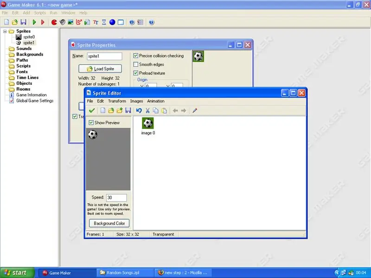The height and width of the screenshot is (278, 371).
Task: Cut the image with scissors icon
Action: (147, 110)
